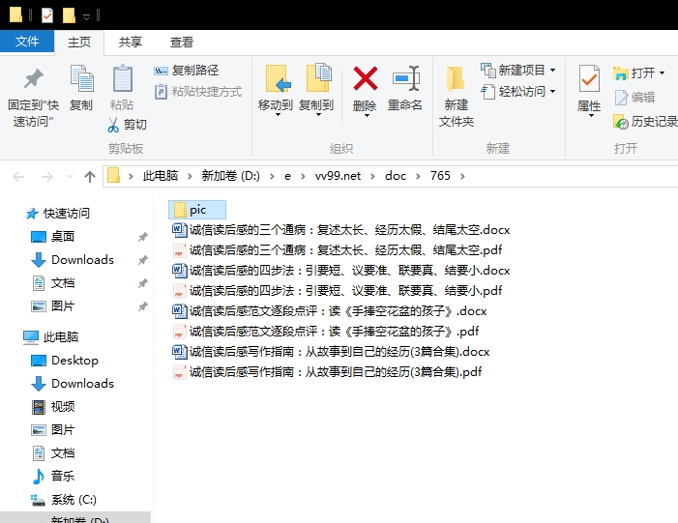Click the Copy icon in ribbon
The width and height of the screenshot is (678, 523).
81,78
